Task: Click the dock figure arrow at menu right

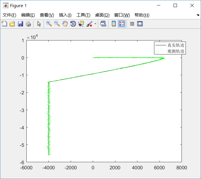Action: (198, 15)
